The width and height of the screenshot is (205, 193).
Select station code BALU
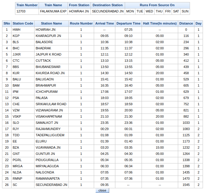(17, 79)
